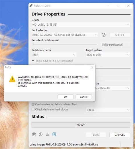The image size is (135, 149).
Task: Click the main window CANCEL button
Action: [120, 135]
